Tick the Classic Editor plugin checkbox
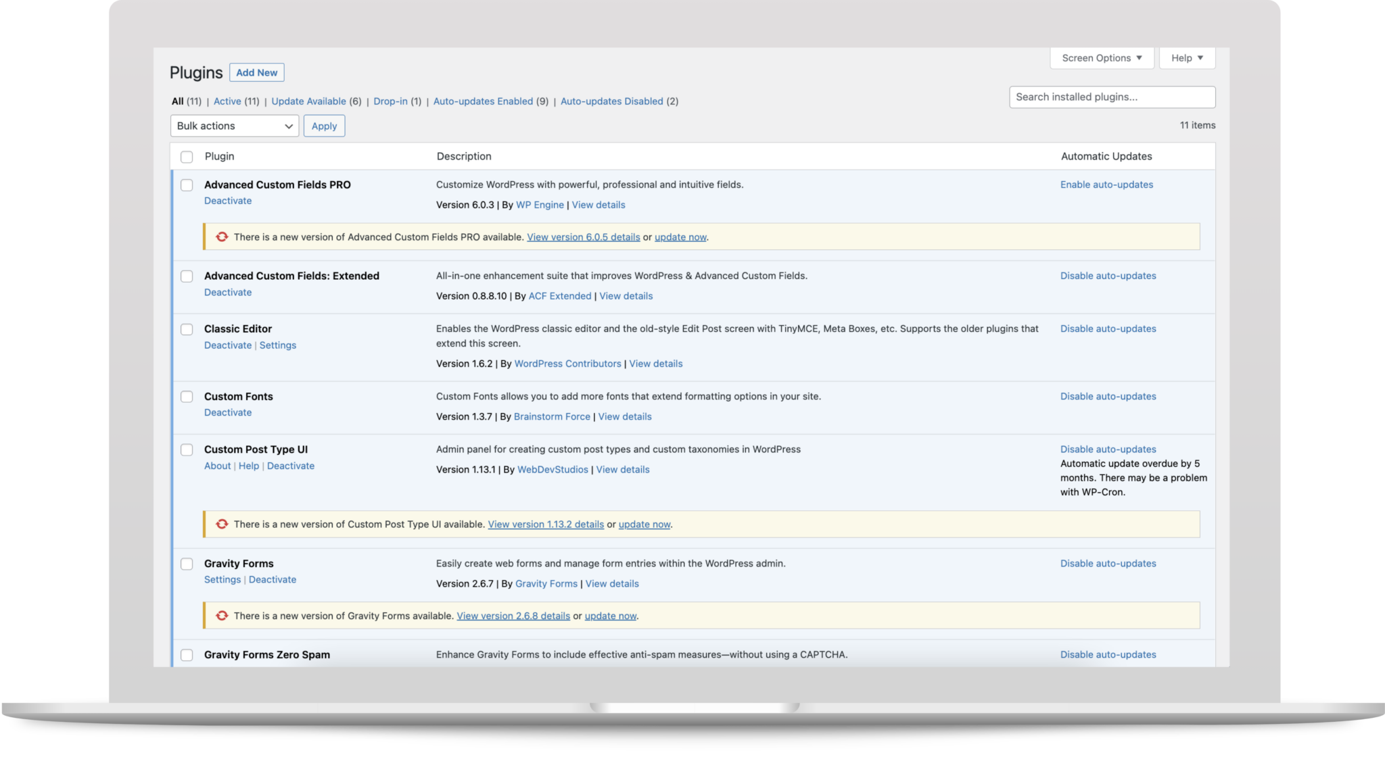The width and height of the screenshot is (1385, 757). [187, 329]
